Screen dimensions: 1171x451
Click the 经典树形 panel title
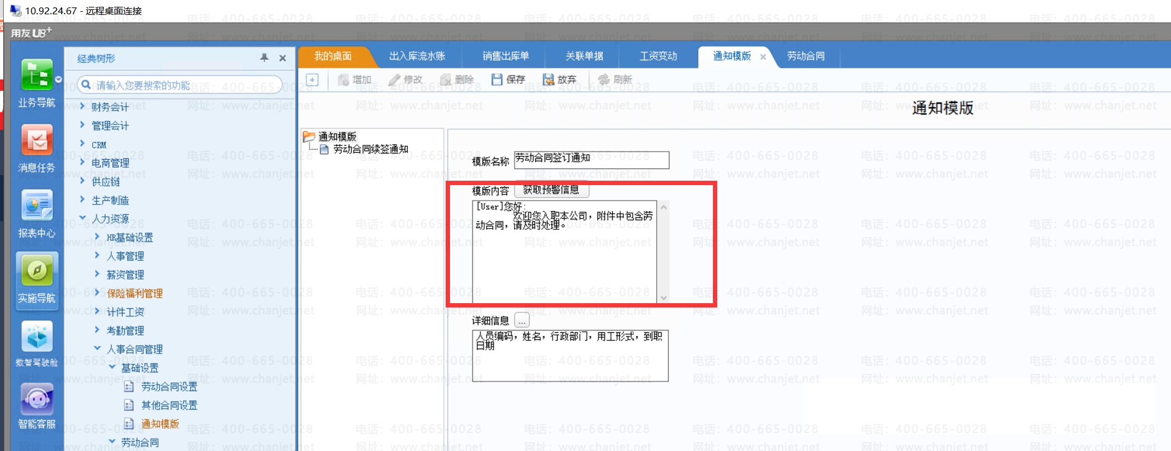point(96,58)
